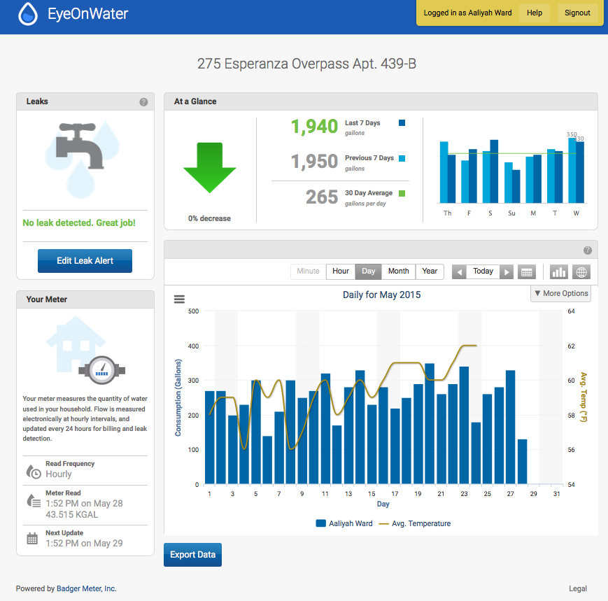Click the Leaks panel help question mark

pos(143,101)
